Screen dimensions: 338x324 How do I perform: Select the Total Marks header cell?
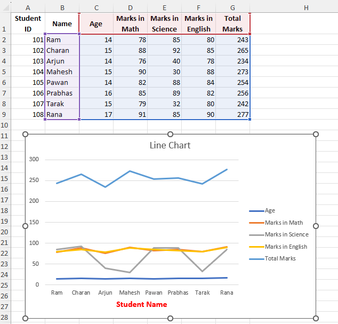(x=232, y=24)
